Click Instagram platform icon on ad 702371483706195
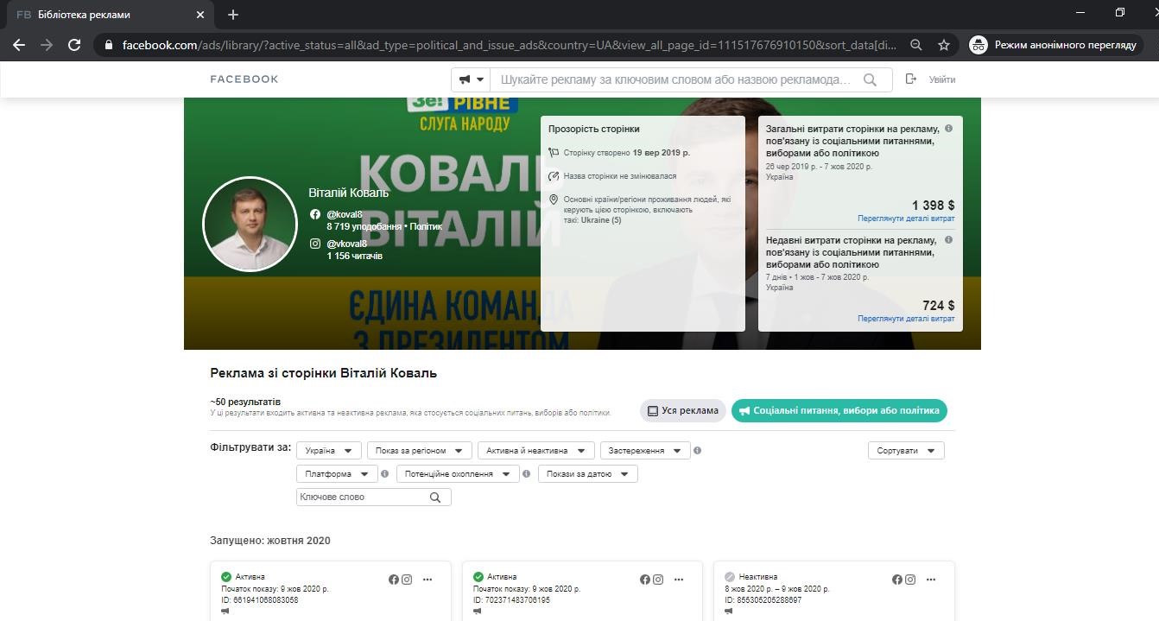This screenshot has width=1159, height=621. click(x=658, y=580)
